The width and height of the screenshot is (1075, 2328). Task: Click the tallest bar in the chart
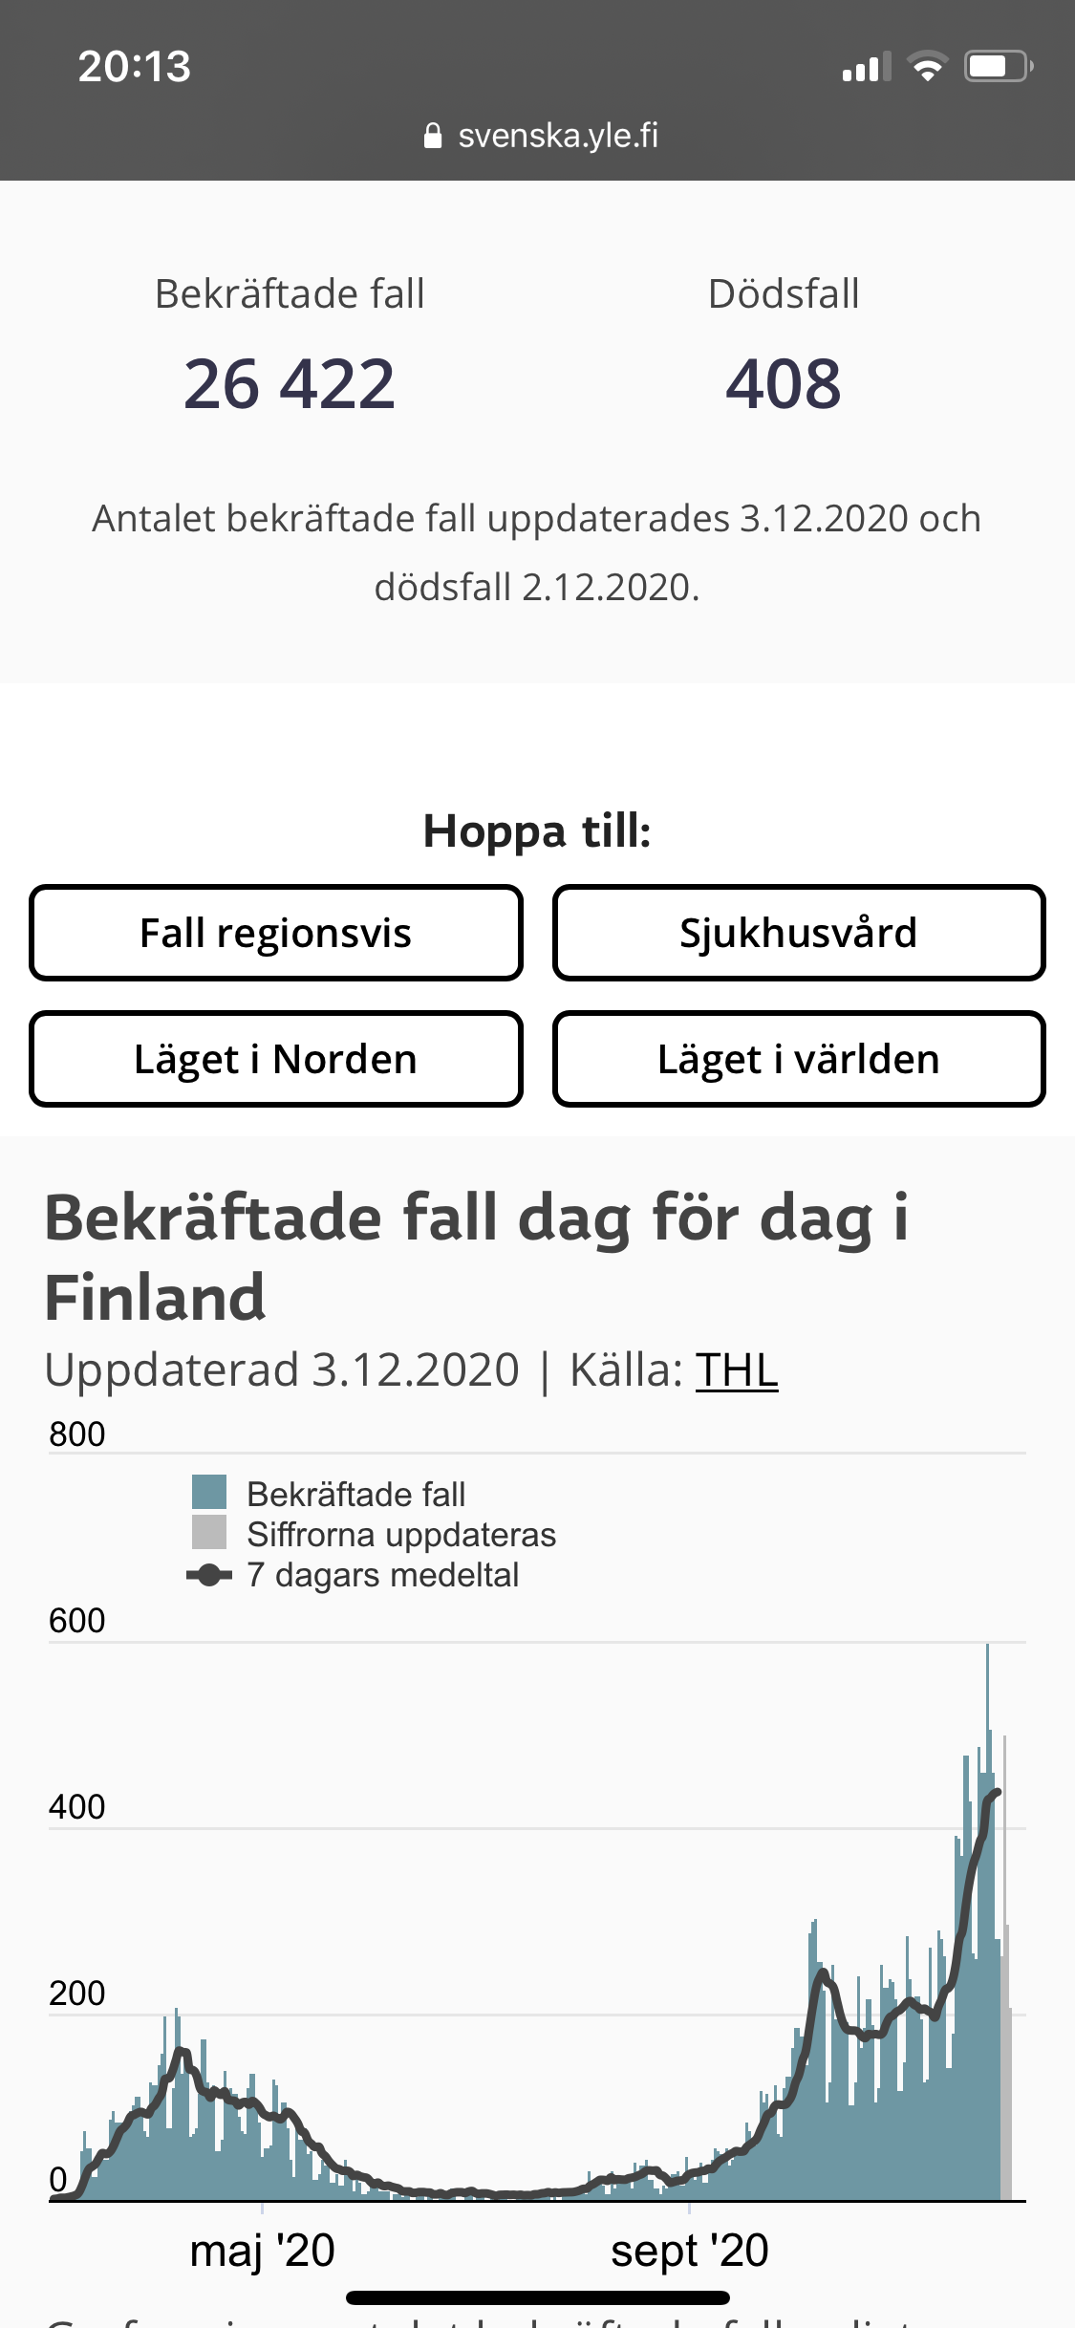click(x=987, y=1921)
